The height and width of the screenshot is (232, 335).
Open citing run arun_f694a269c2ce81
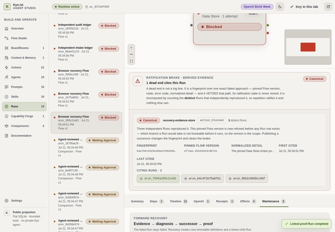point(158,179)
